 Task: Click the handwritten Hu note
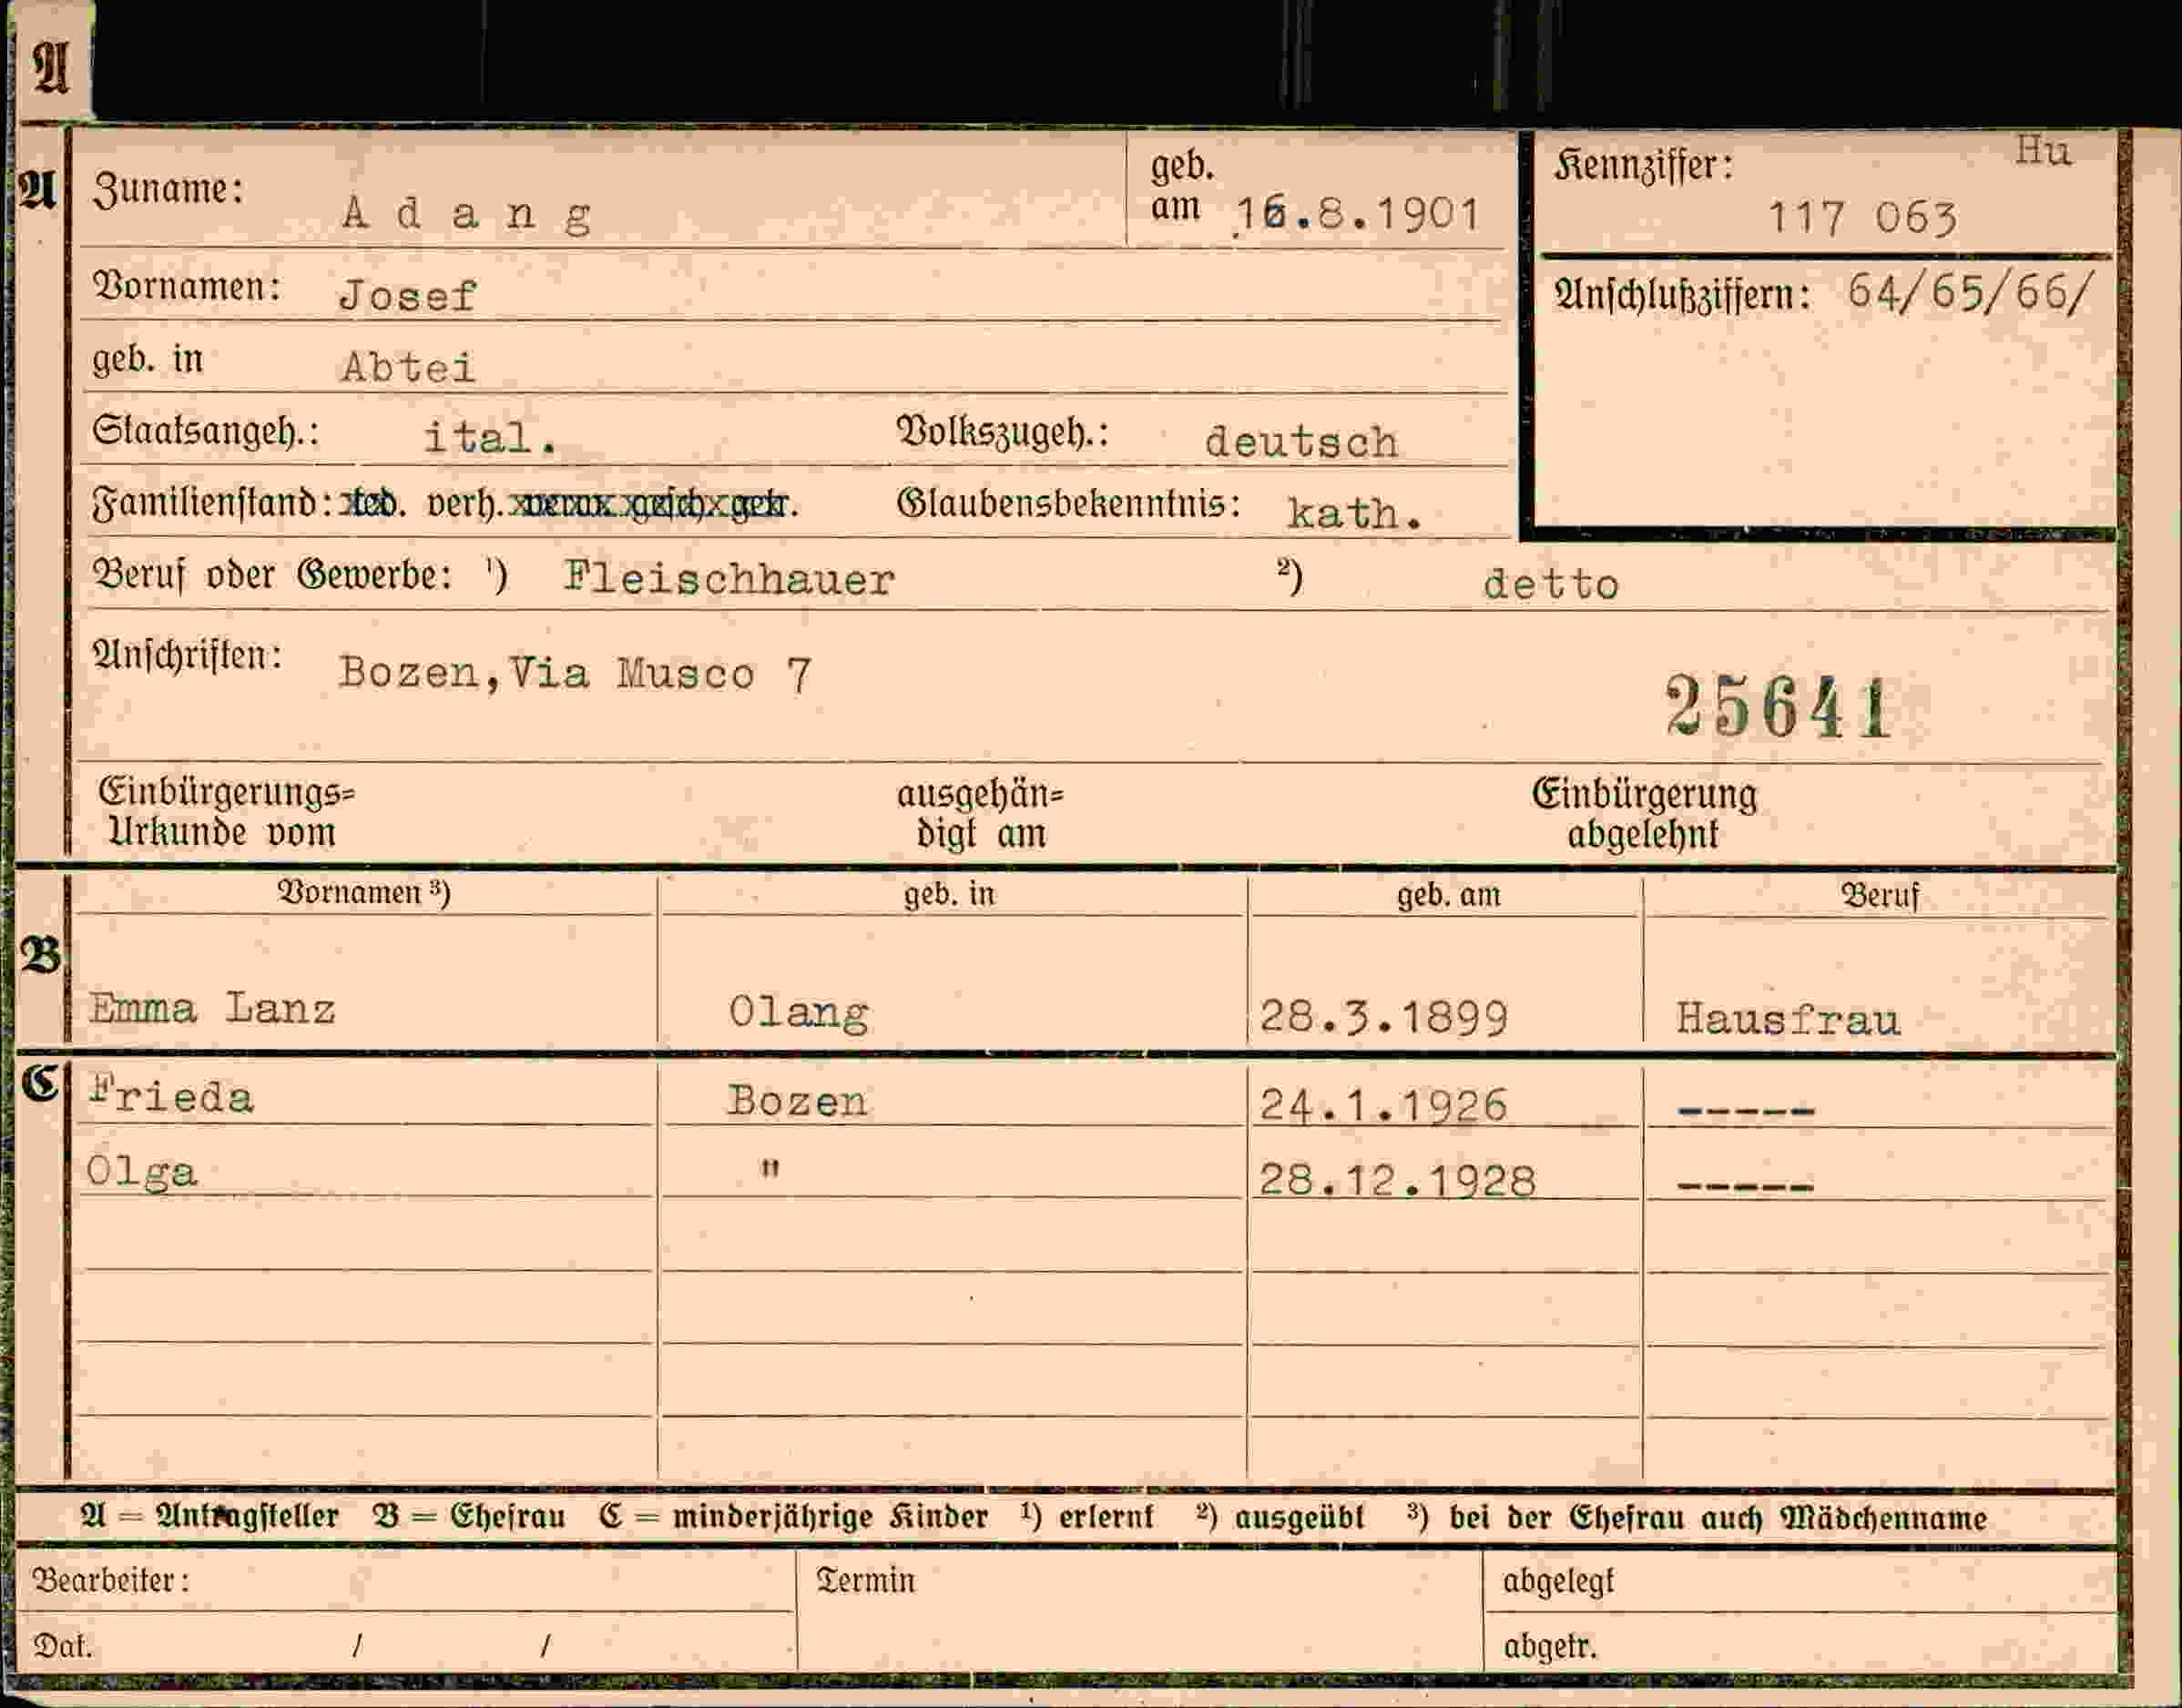point(2043,150)
